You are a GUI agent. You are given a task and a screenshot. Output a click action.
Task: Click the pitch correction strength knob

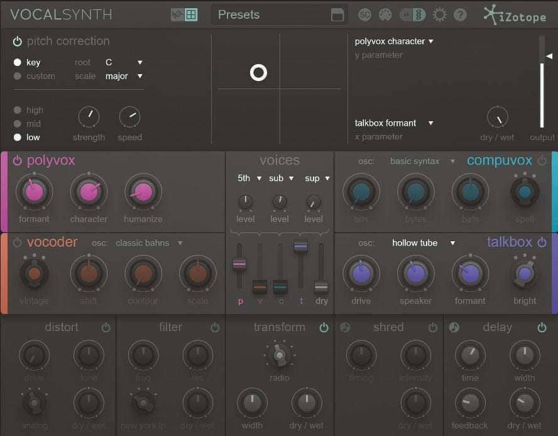pos(89,117)
